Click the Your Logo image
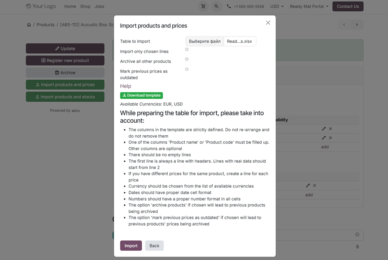 (41, 6)
